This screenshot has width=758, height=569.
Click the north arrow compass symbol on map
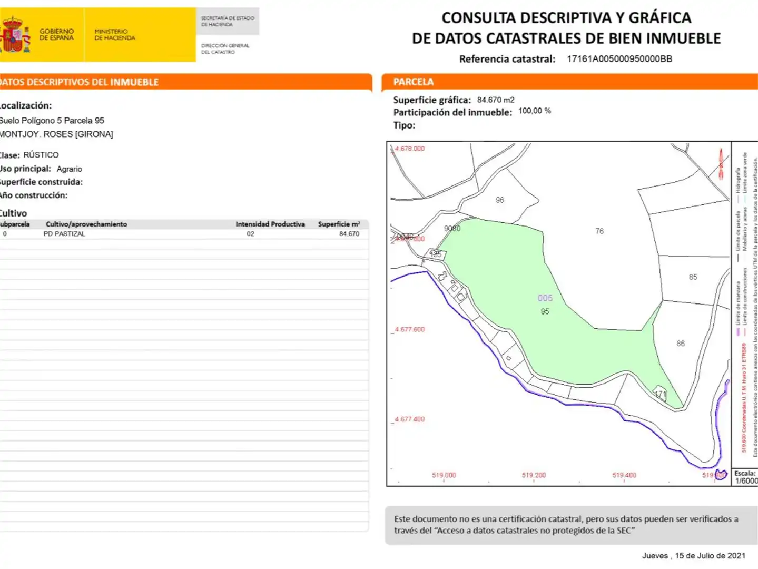coord(721,162)
